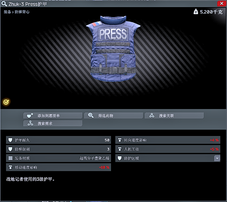Click 搜索关联 button

point(174,116)
